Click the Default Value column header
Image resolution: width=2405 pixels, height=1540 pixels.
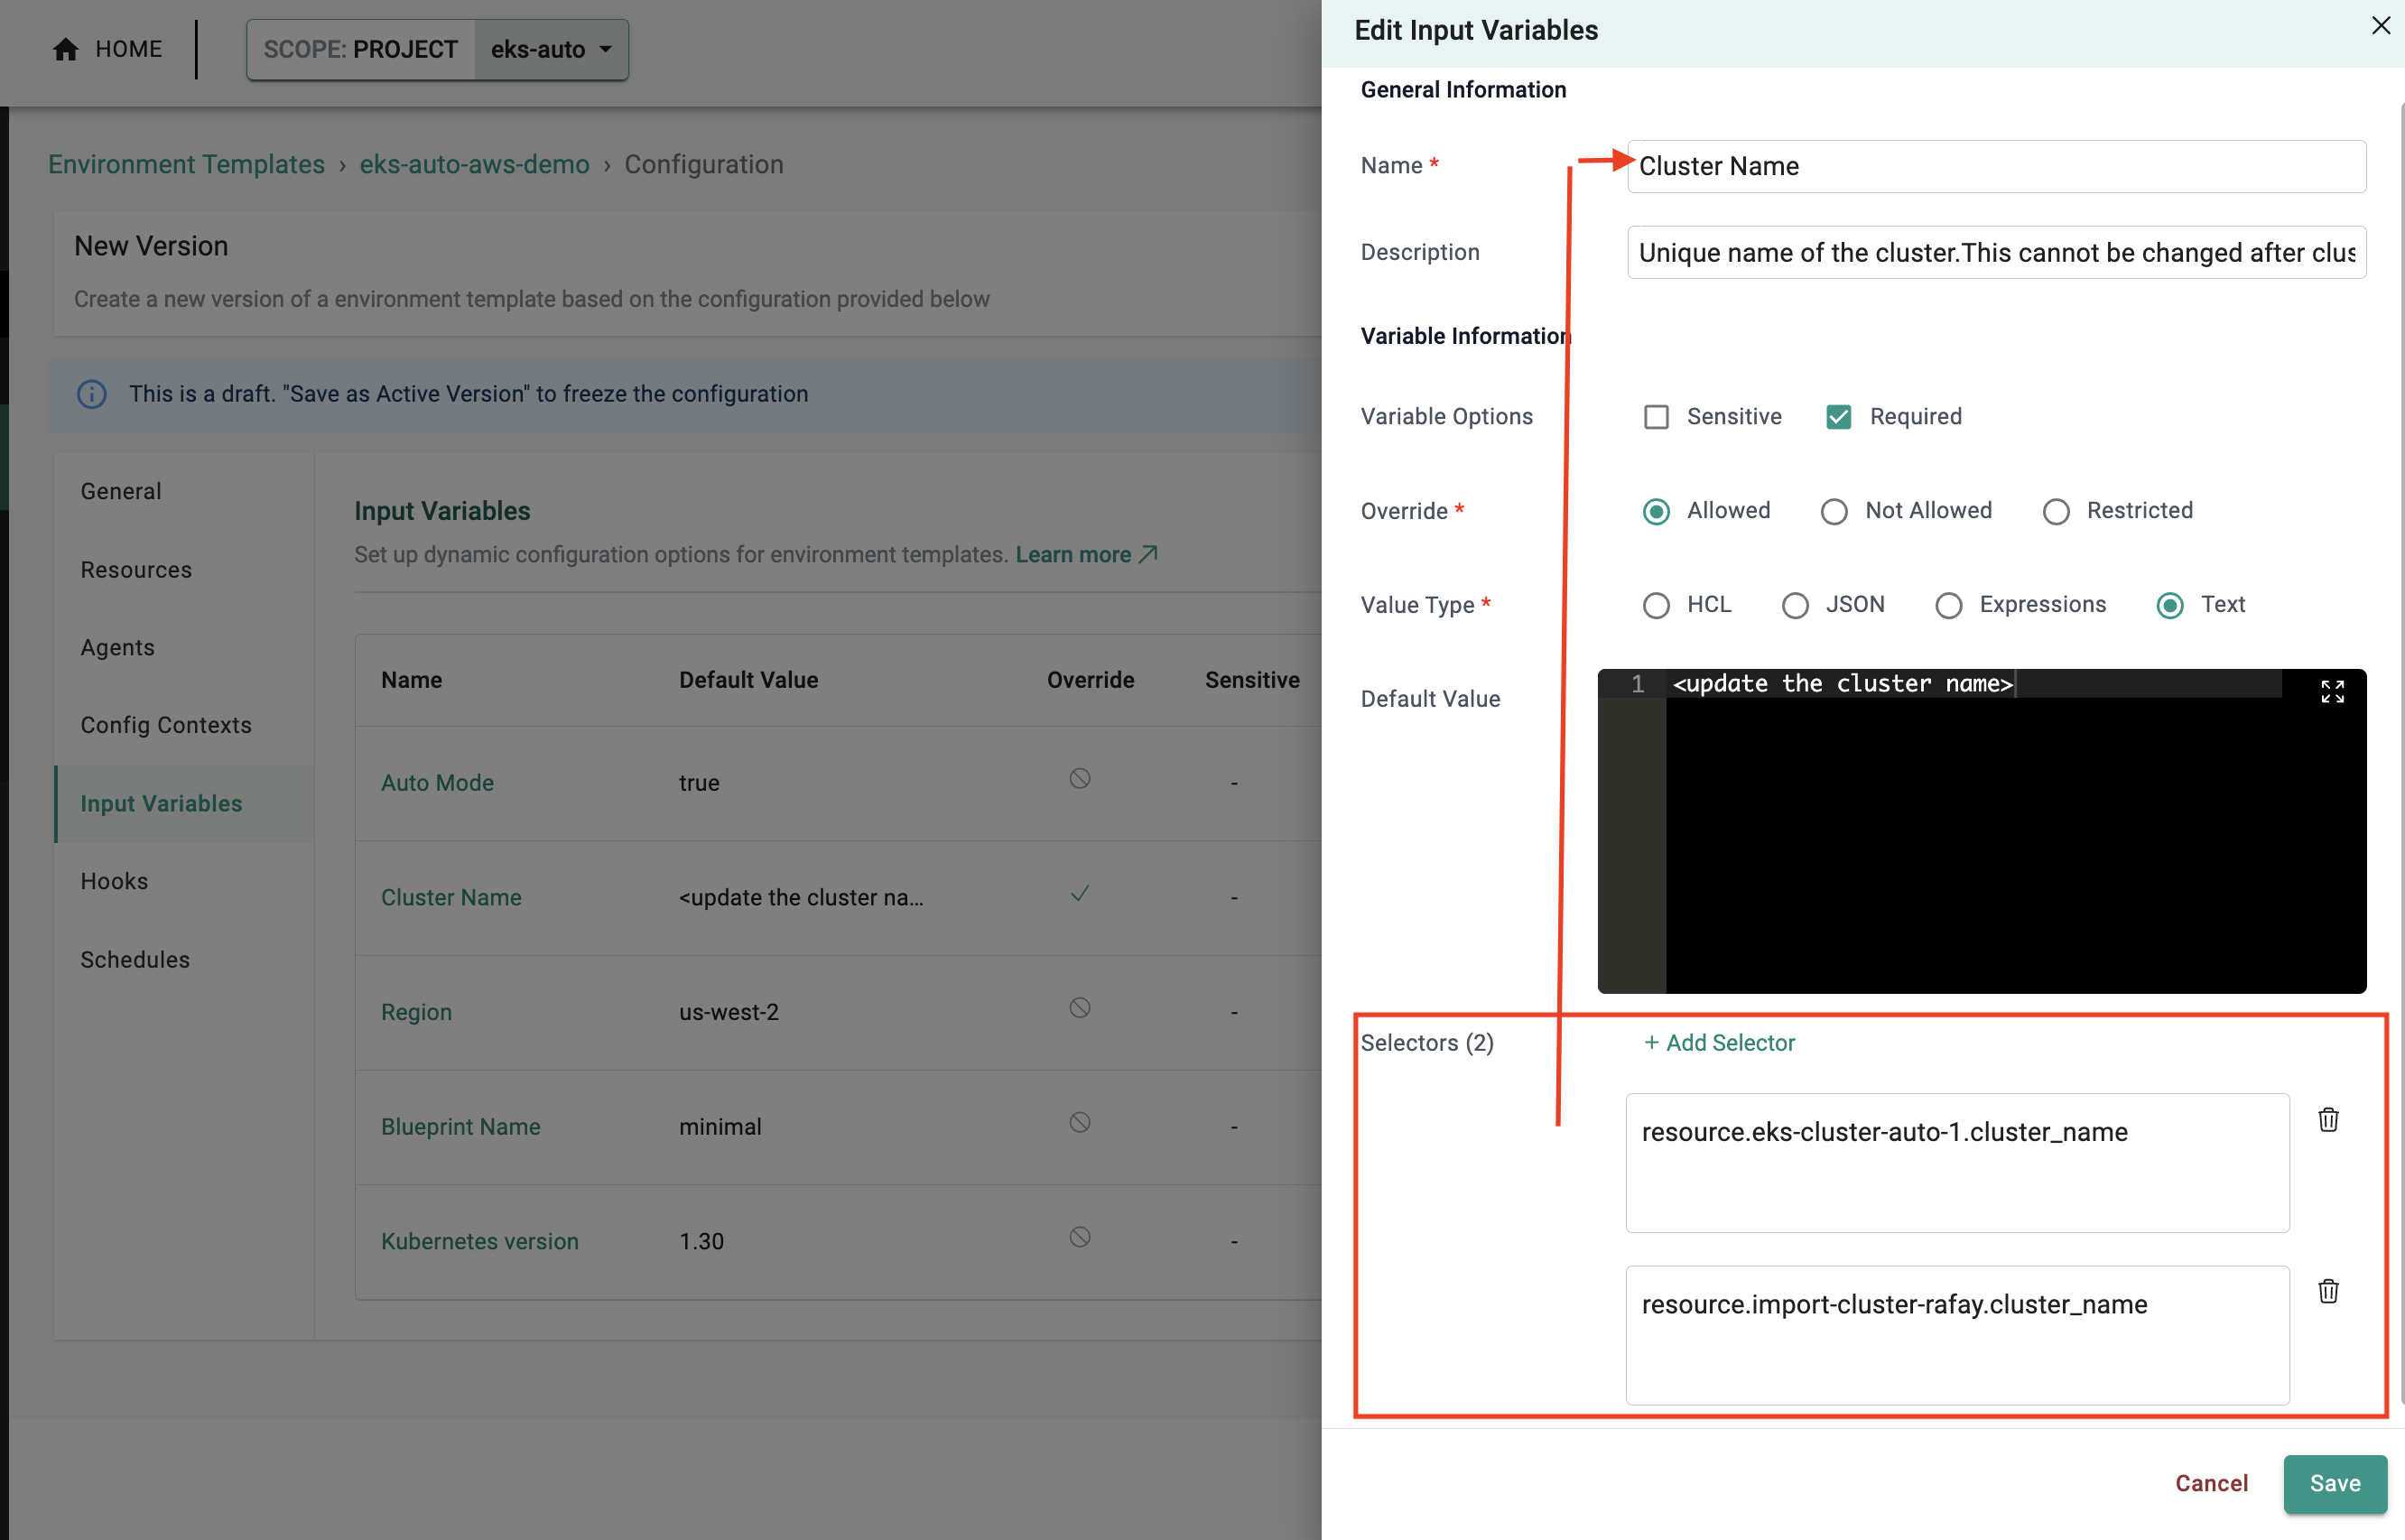click(x=748, y=680)
